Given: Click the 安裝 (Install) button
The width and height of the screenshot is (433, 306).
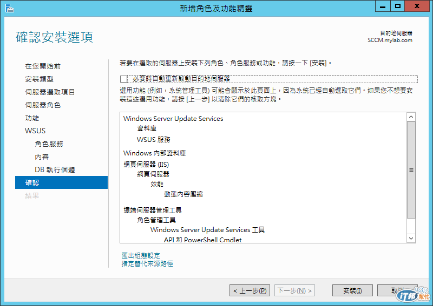Looking at the screenshot, I should point(352,290).
